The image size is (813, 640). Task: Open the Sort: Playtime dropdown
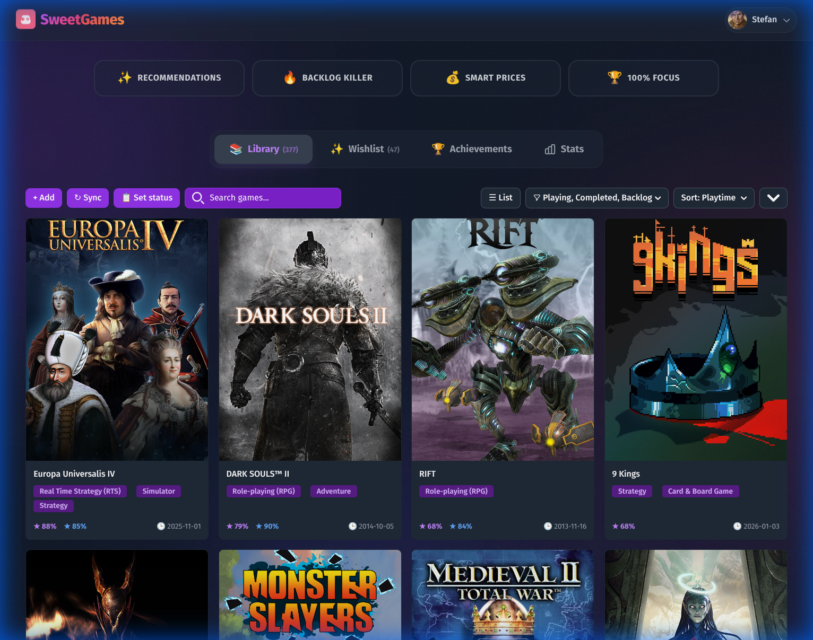[x=713, y=198]
